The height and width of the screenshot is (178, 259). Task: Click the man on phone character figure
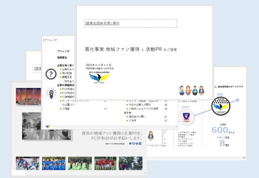(x=182, y=90)
